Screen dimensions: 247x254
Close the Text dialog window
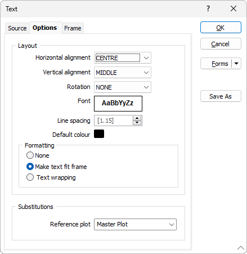[233, 8]
